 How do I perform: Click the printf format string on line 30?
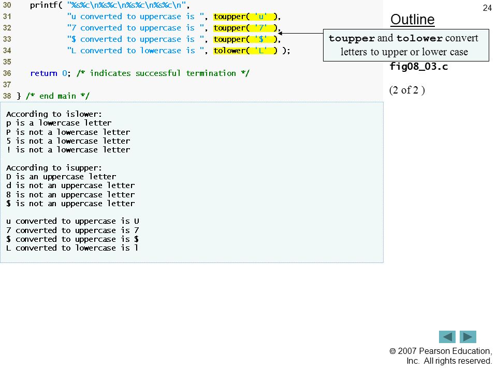pyautogui.click(x=126, y=5)
